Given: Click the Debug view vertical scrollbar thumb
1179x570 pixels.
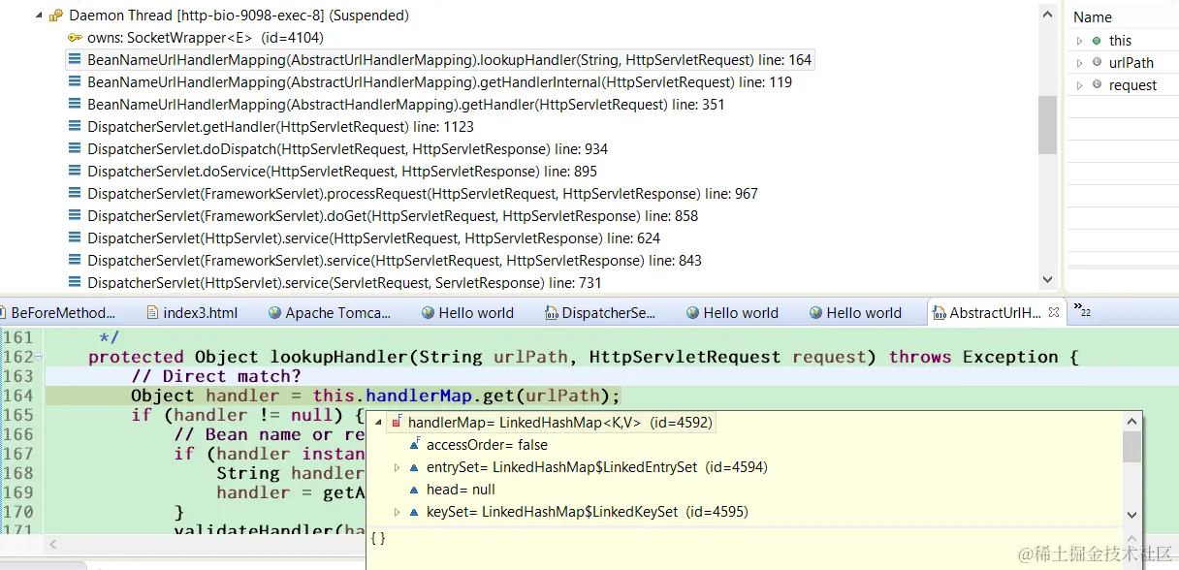Looking at the screenshot, I should tap(1047, 124).
